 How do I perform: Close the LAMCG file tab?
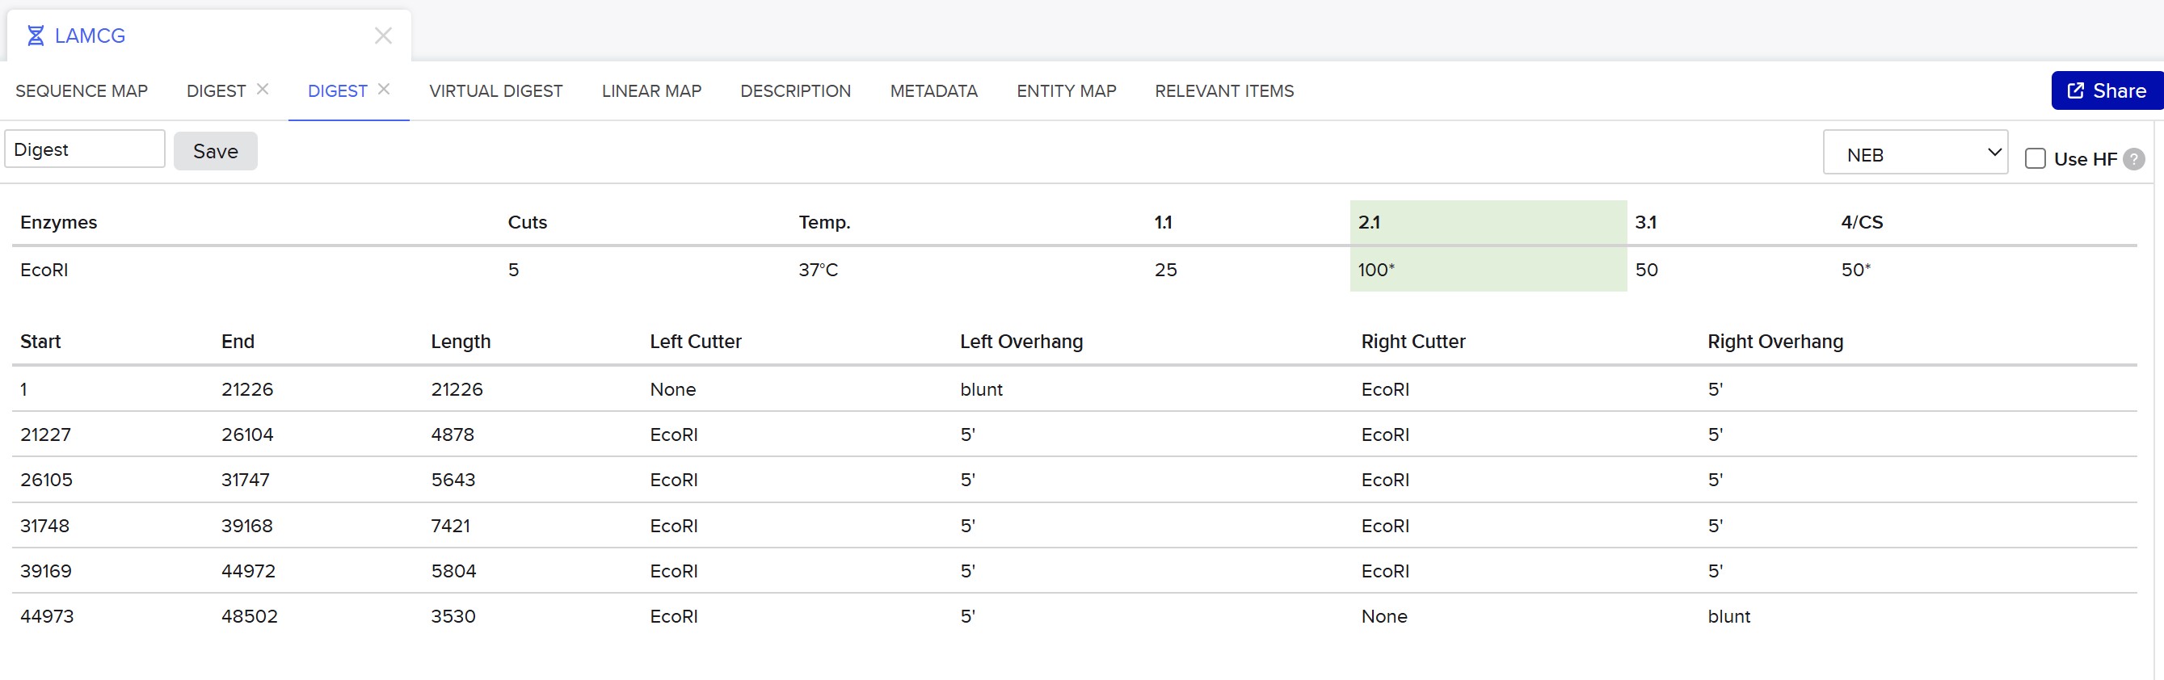(383, 36)
